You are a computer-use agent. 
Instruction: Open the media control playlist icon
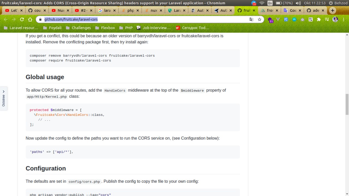327,20
